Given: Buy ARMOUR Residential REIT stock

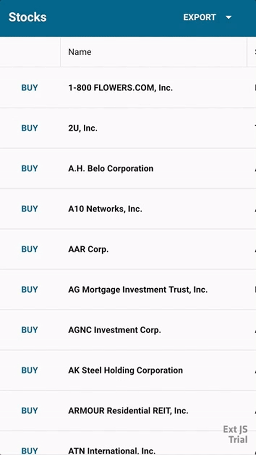Looking at the screenshot, I should 30,410.
